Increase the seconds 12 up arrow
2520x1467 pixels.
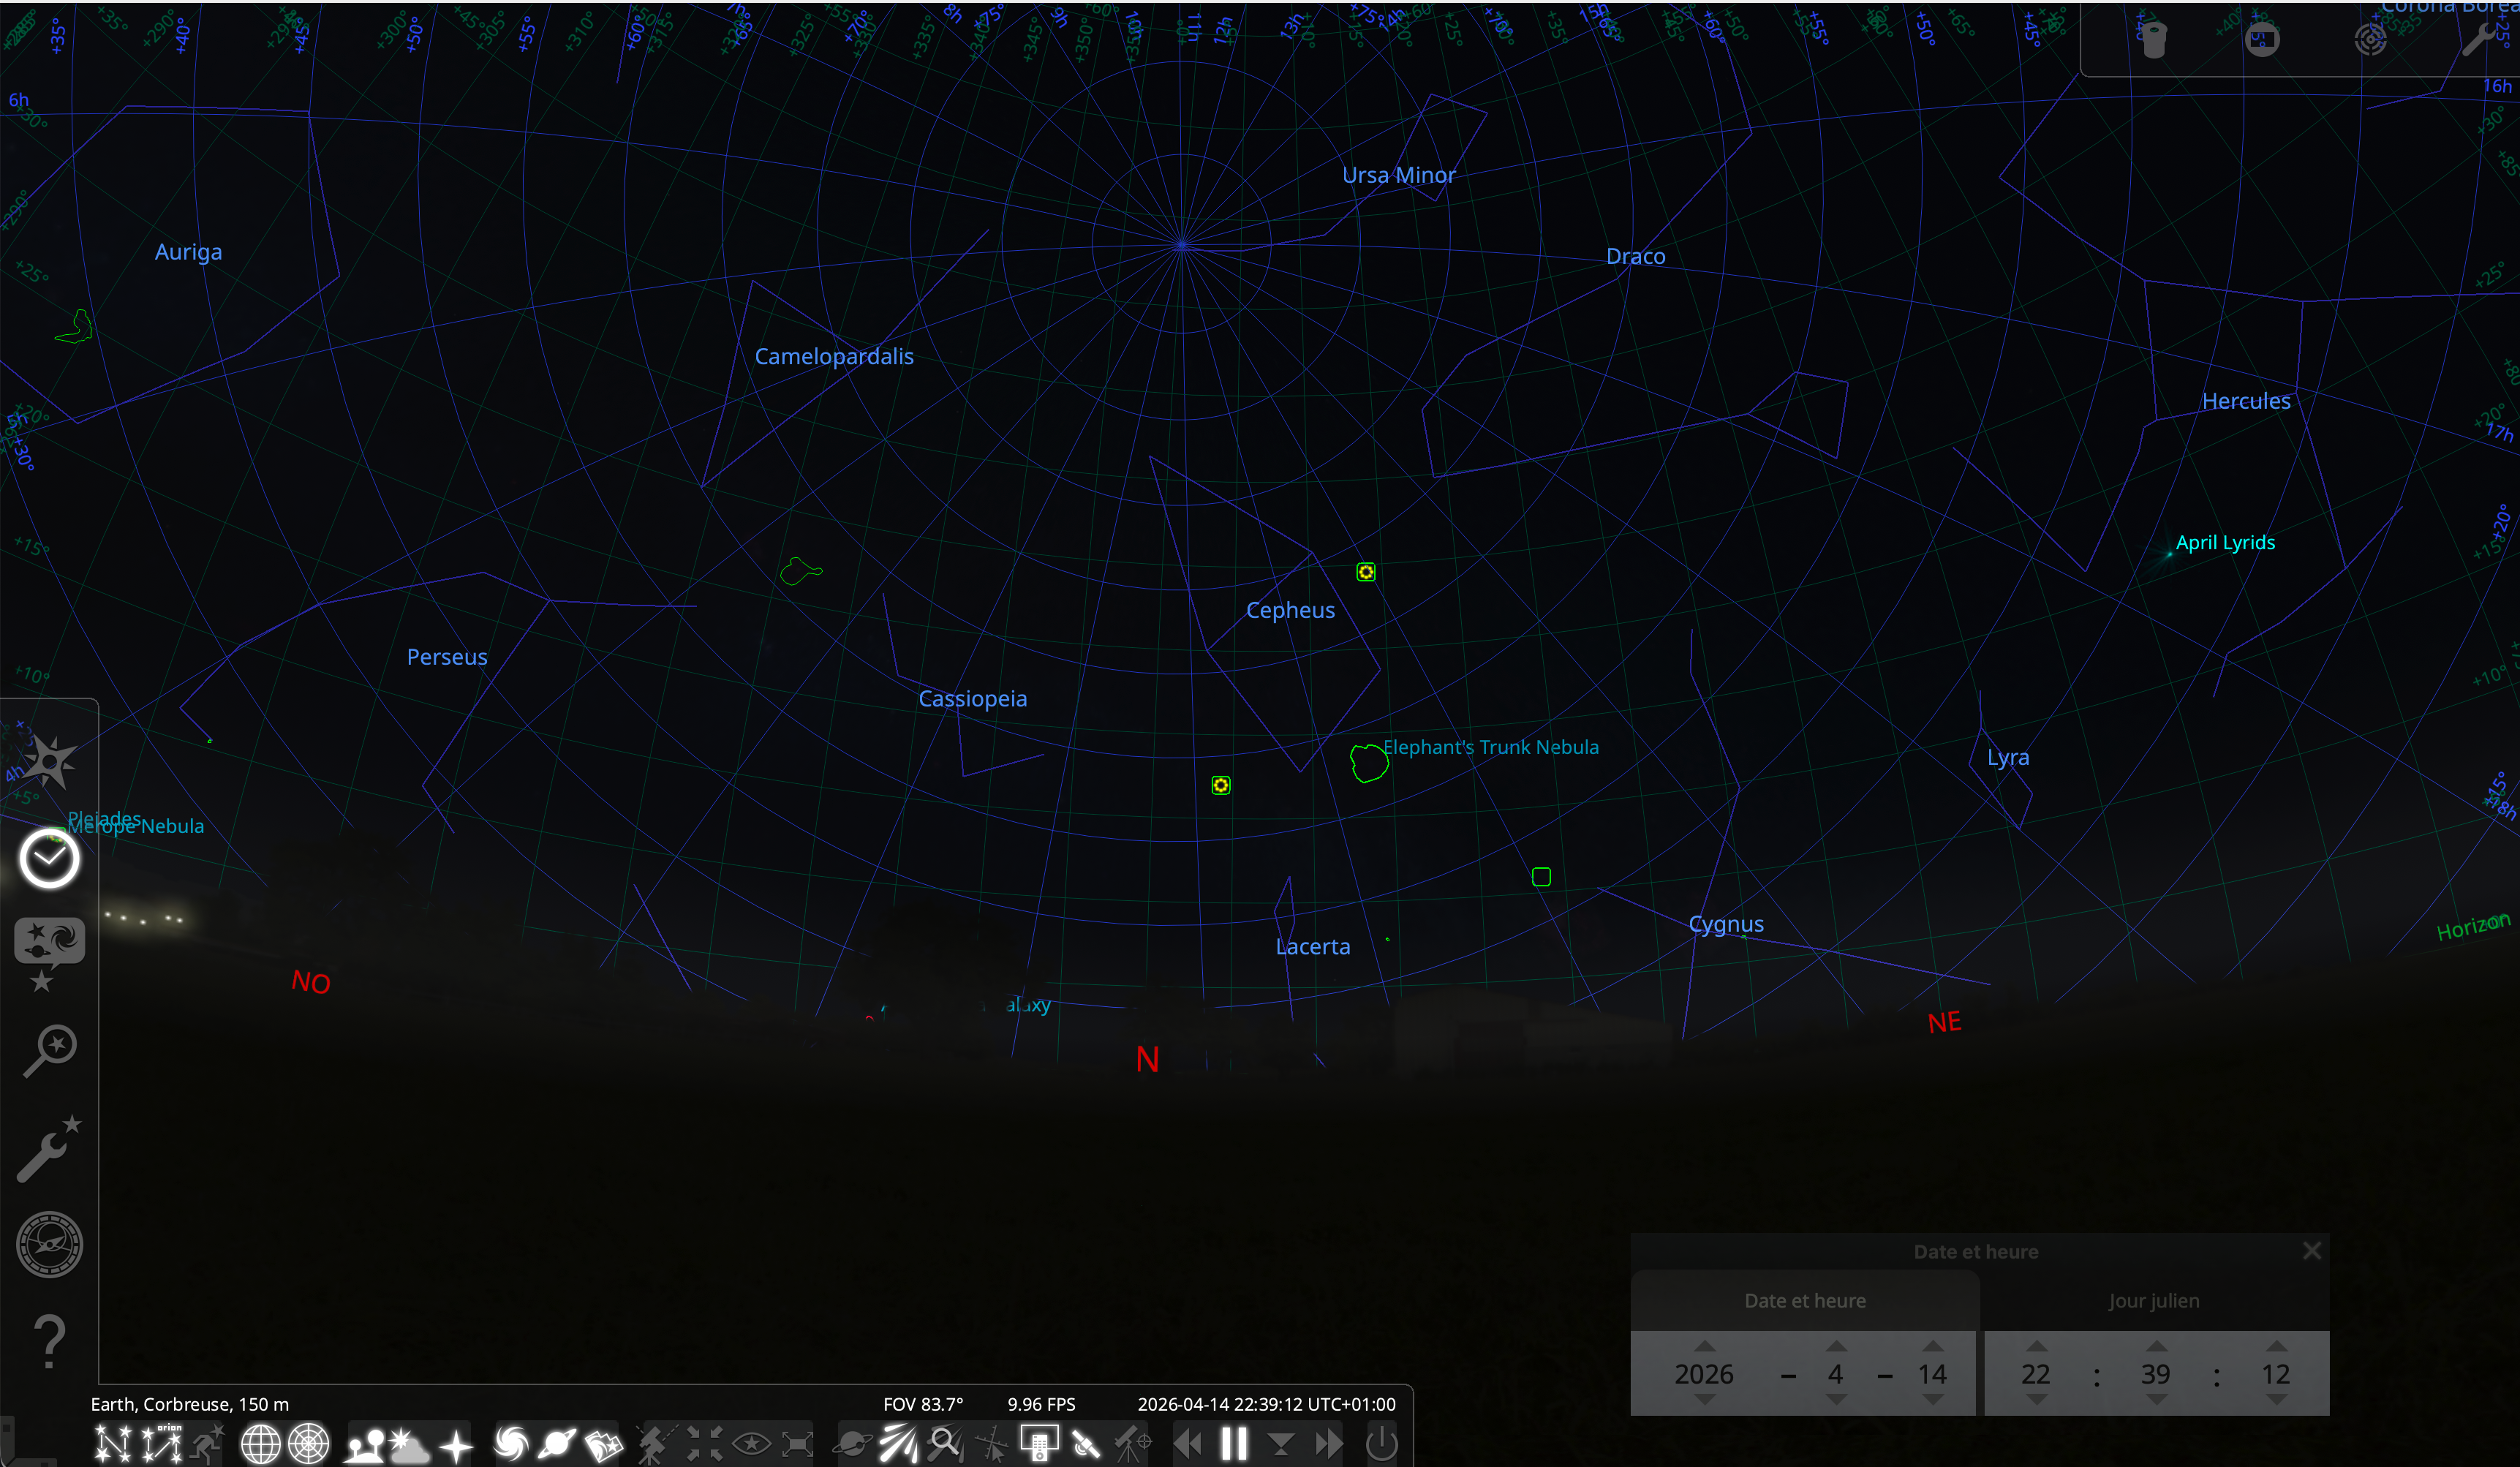click(2276, 1346)
